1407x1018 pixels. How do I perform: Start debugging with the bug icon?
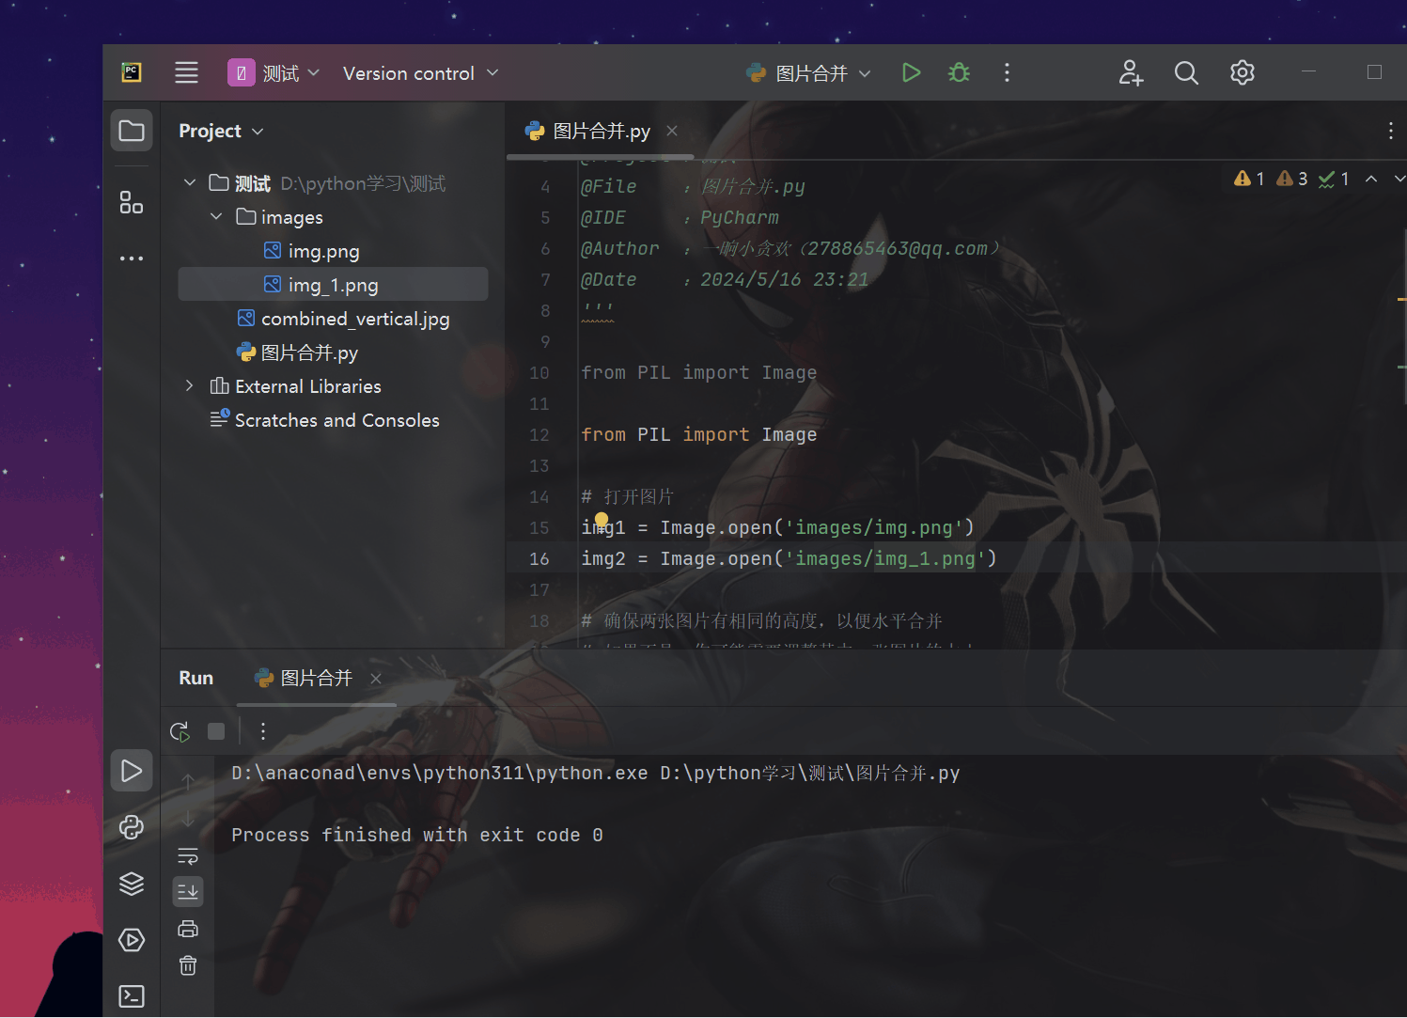(x=959, y=72)
